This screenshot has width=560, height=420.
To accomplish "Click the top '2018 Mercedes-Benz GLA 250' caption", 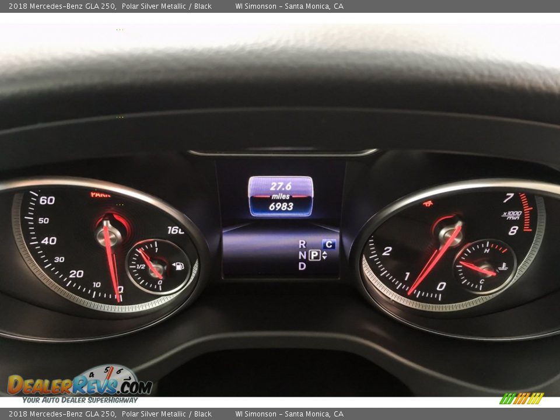I will tap(61, 6).
